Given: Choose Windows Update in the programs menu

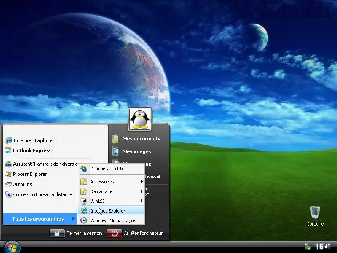Looking at the screenshot, I should tap(111, 169).
